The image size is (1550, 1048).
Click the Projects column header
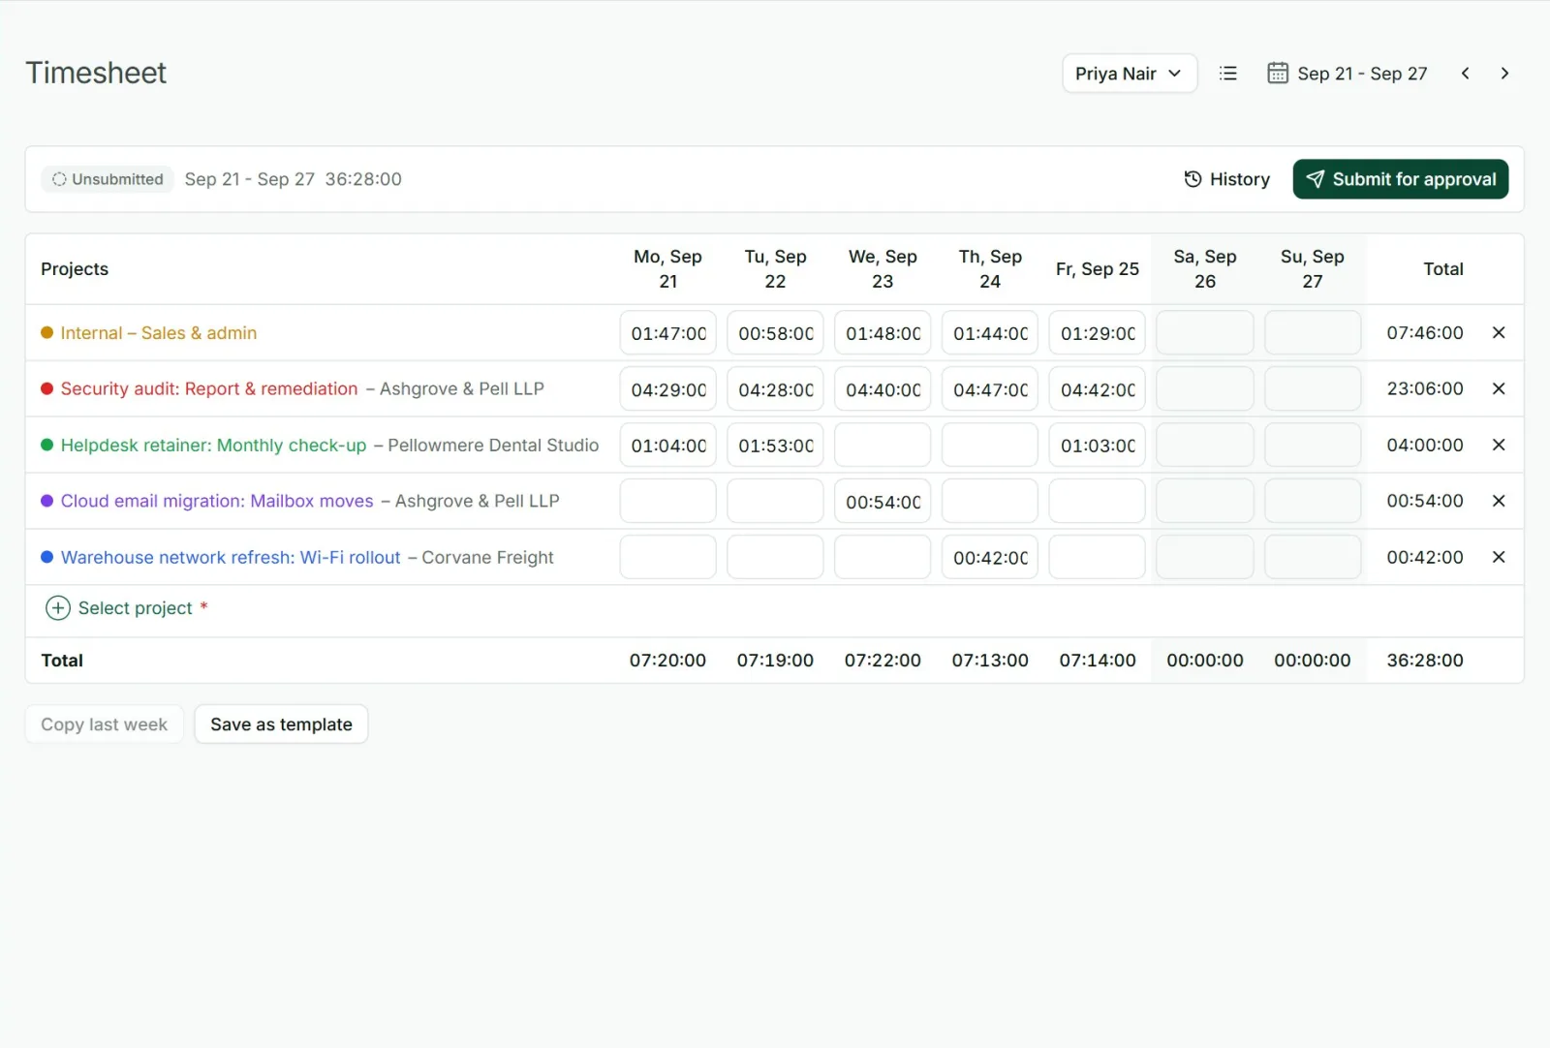75,269
